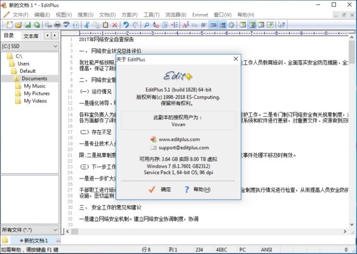Viewport: 357px width, 254px height.
Task: Toggle full screen toolbar button
Action: [x=270, y=25]
